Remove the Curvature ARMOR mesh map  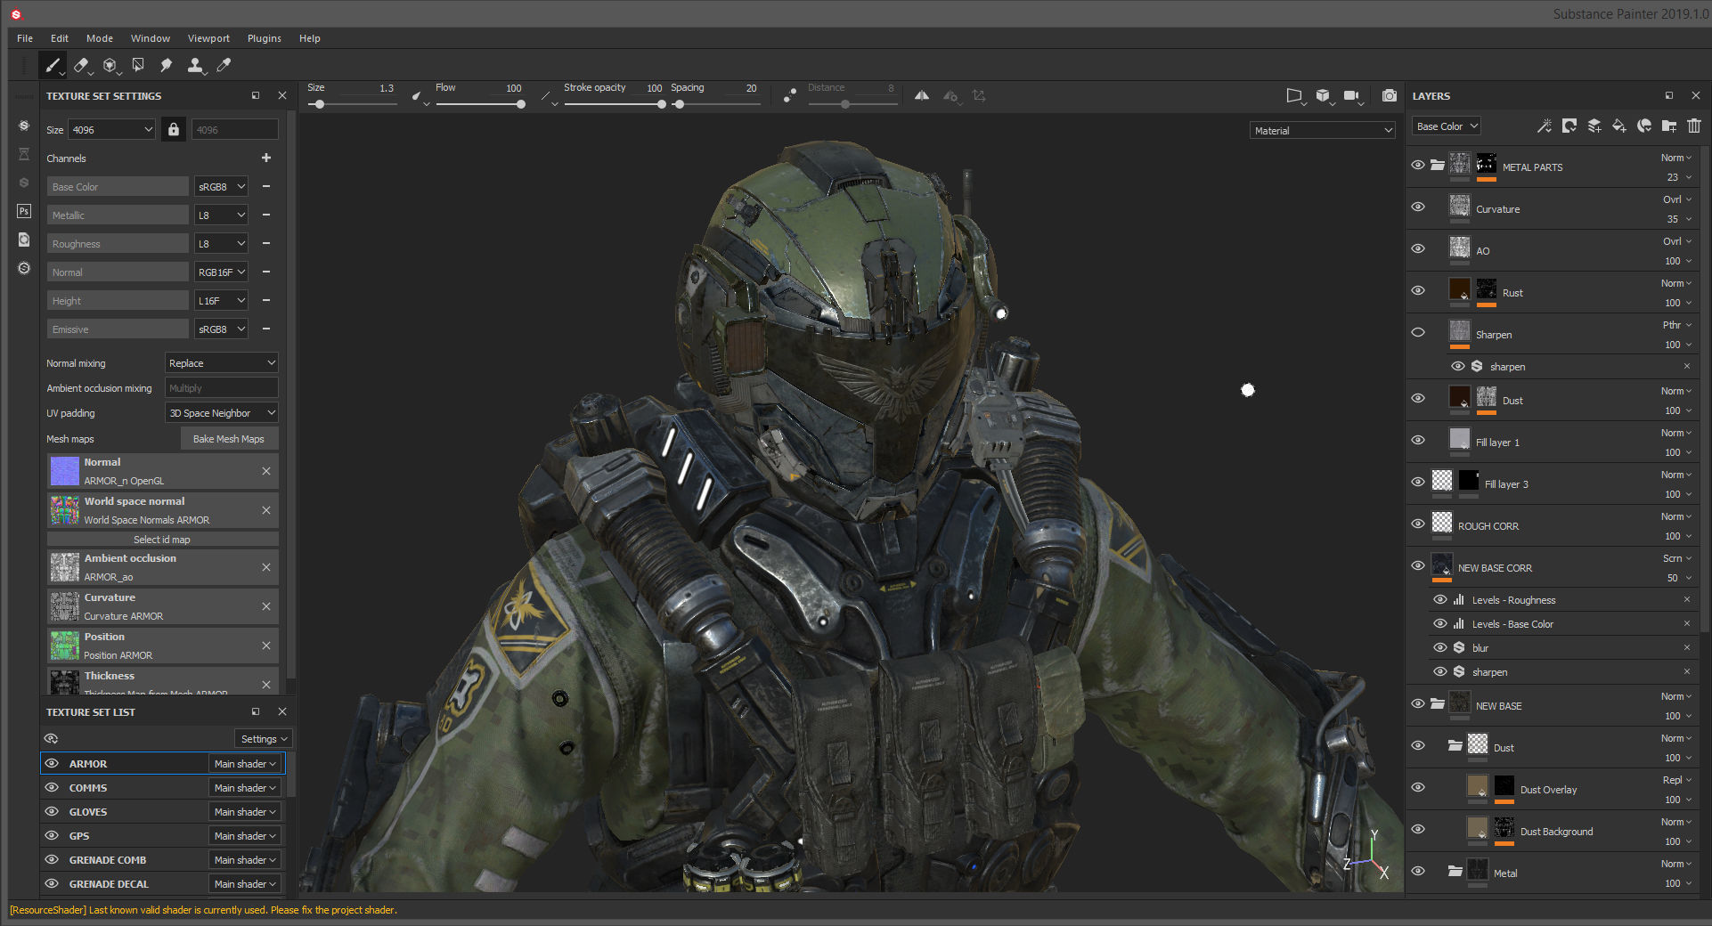coord(265,606)
